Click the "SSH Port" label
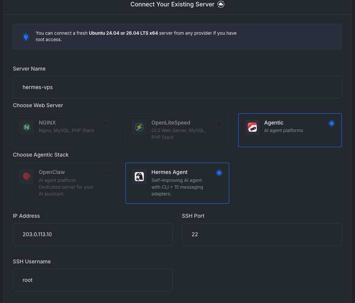355x303 pixels. (x=193, y=216)
